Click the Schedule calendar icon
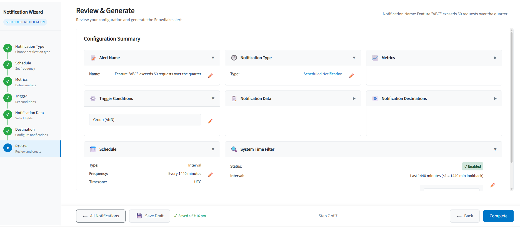This screenshot has width=520, height=227. pos(93,149)
